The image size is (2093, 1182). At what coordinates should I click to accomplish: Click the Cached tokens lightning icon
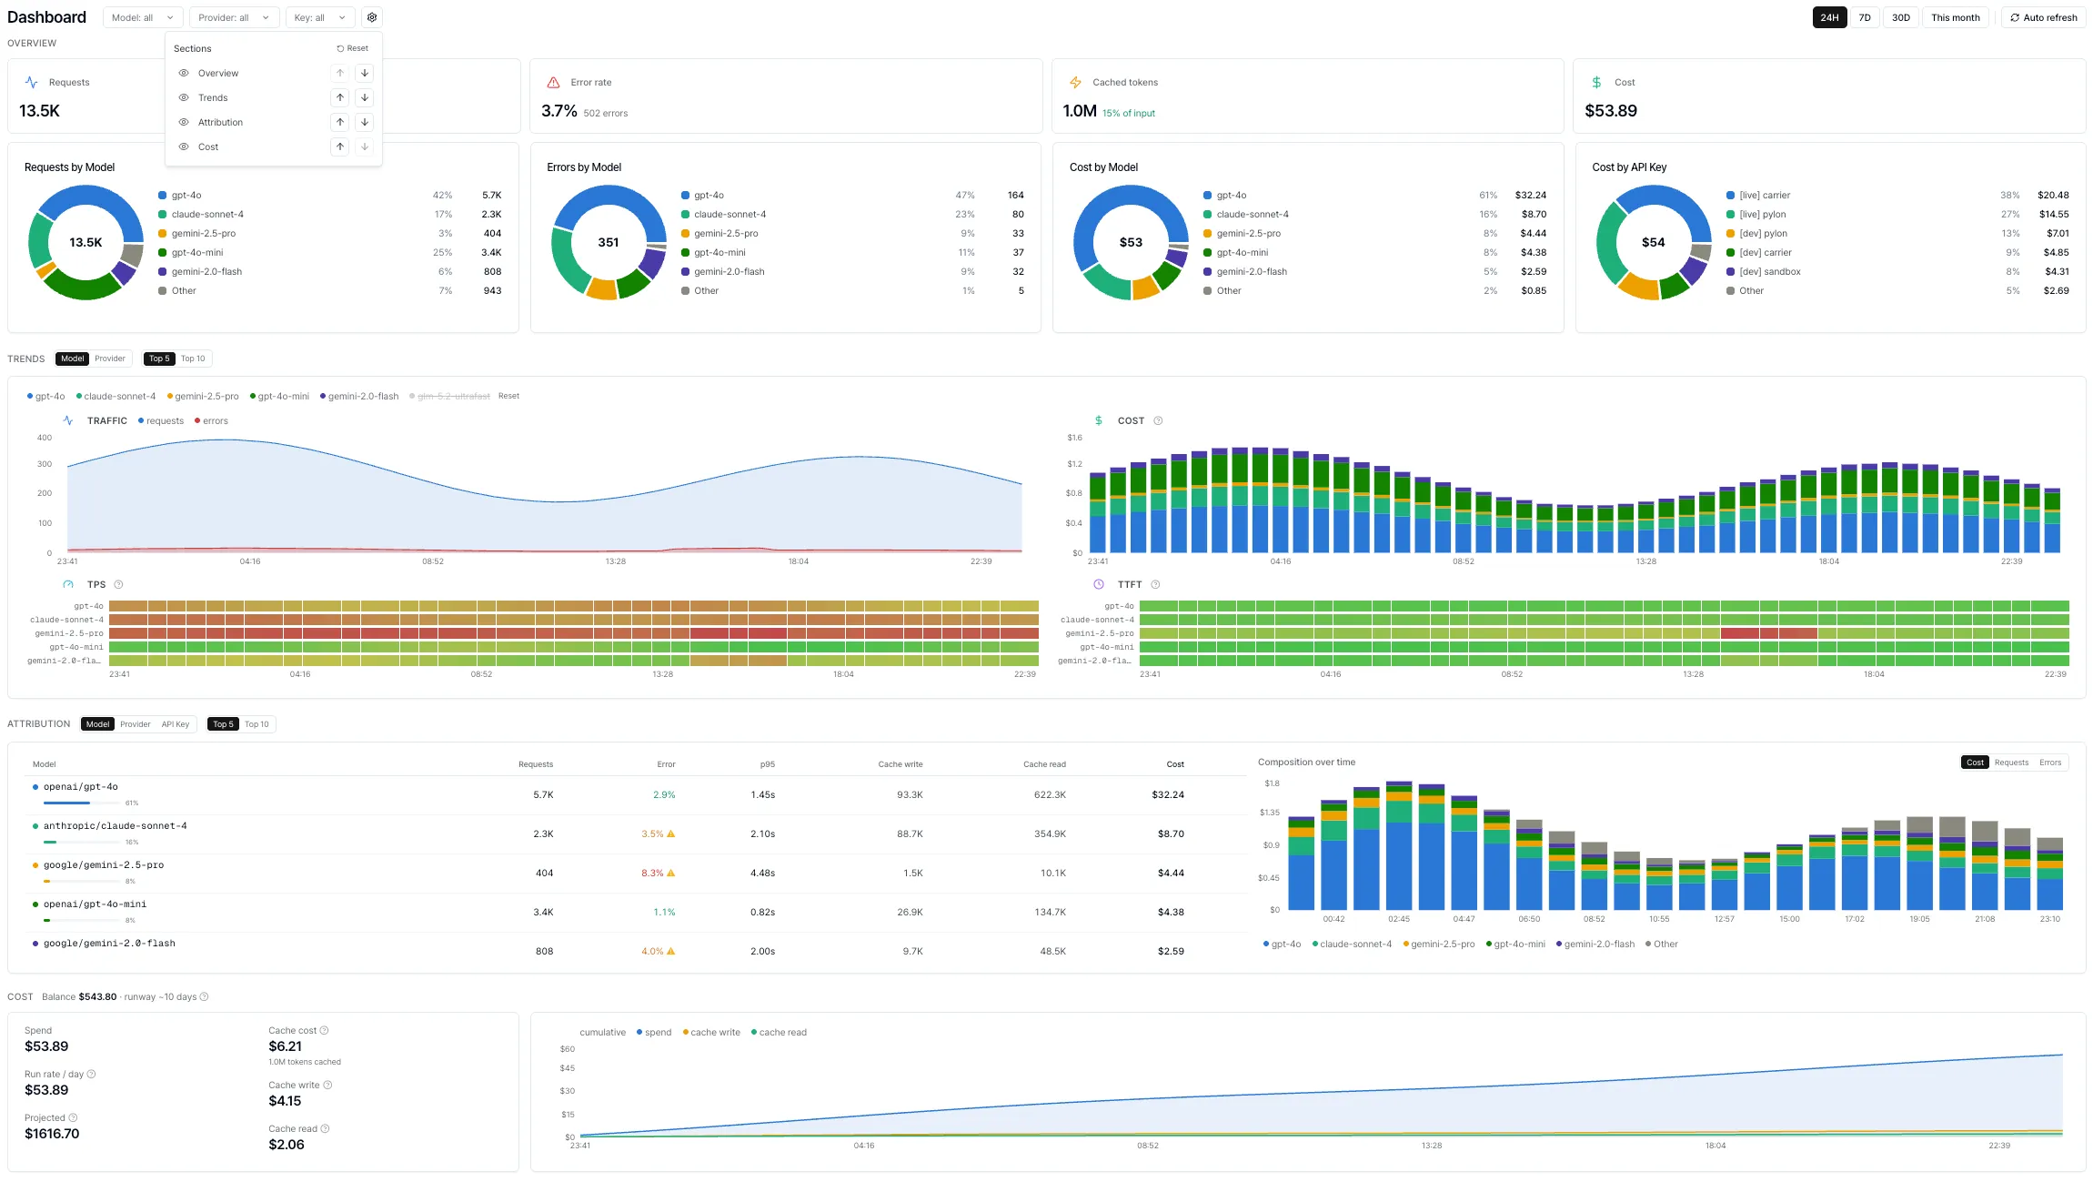1075,82
